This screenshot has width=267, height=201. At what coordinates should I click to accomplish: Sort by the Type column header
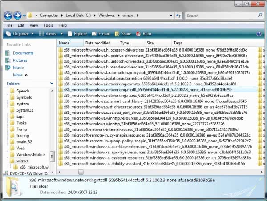[131, 43]
